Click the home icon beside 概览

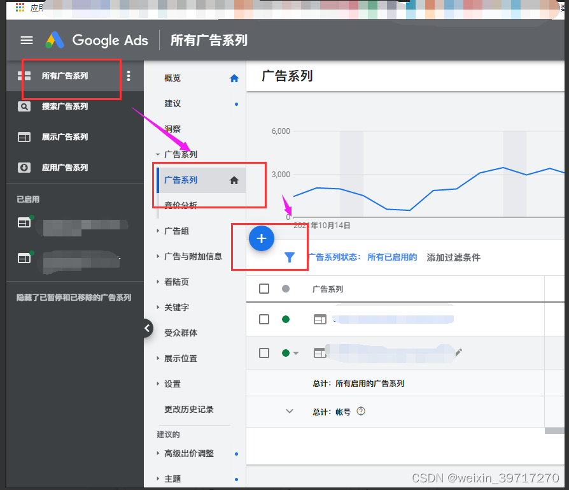pyautogui.click(x=234, y=78)
